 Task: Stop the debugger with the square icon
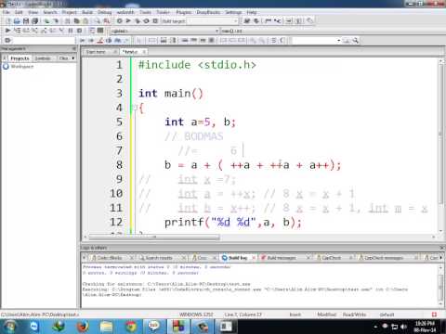click(80, 31)
